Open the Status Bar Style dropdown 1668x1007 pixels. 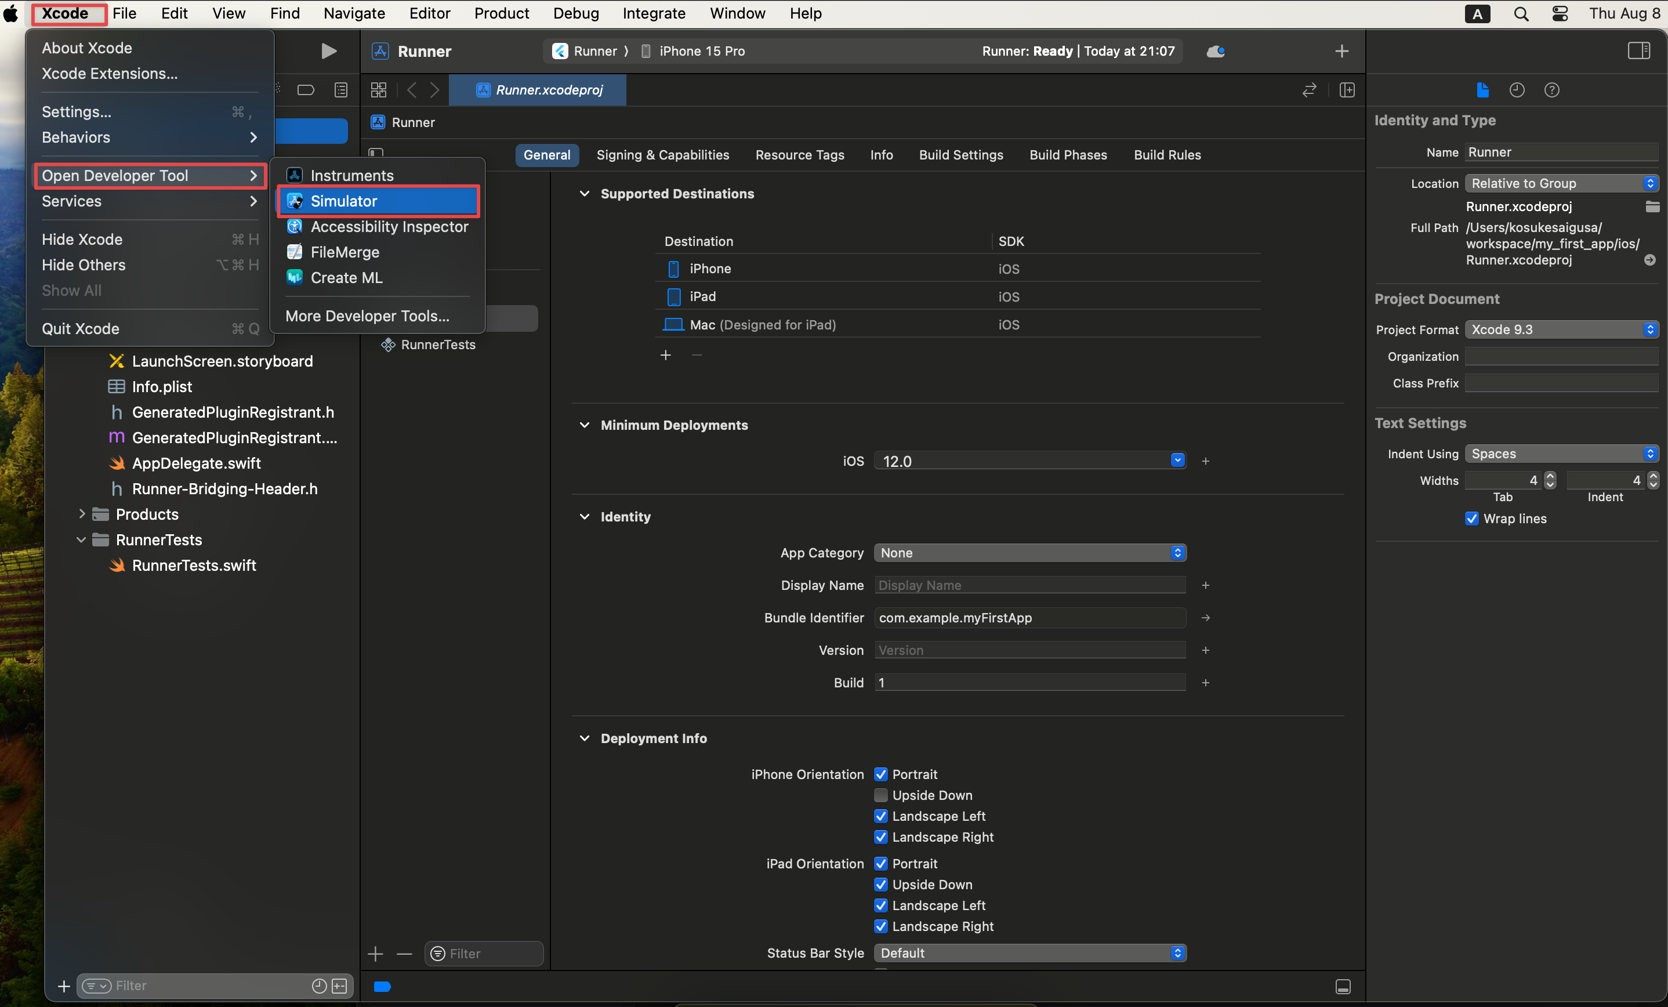[x=1029, y=953]
